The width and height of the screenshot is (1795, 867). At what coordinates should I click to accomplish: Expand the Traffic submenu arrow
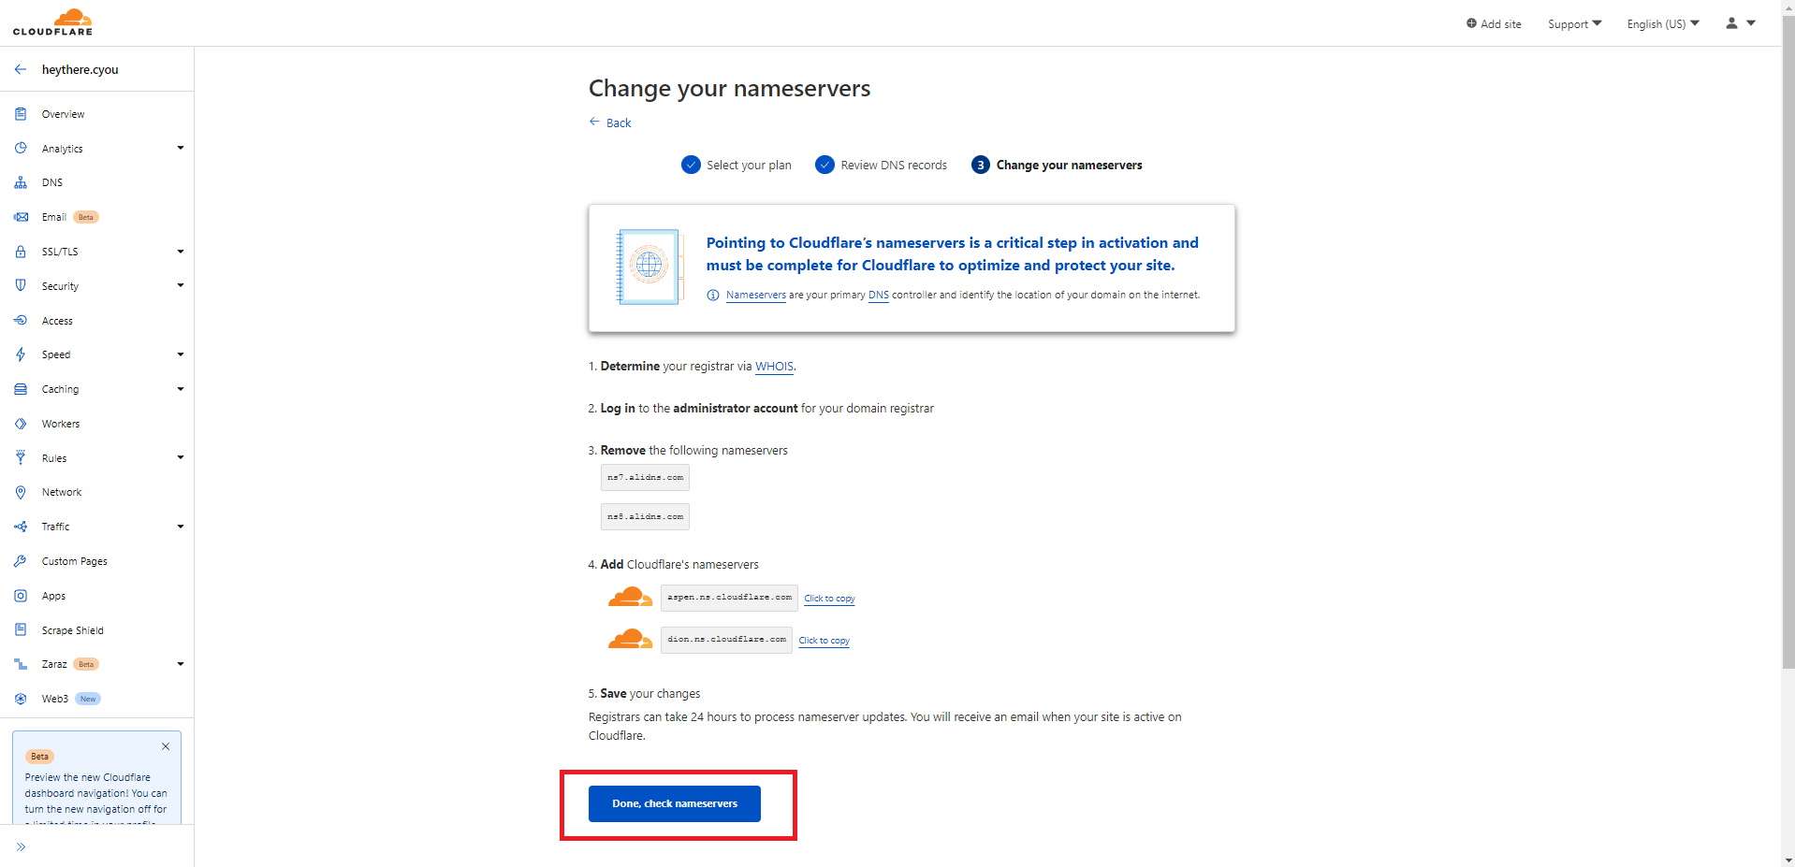pyautogui.click(x=181, y=527)
